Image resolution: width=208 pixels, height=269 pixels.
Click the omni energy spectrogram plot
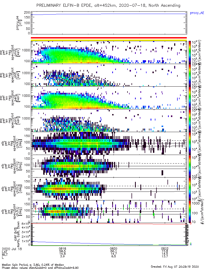[109, 52]
